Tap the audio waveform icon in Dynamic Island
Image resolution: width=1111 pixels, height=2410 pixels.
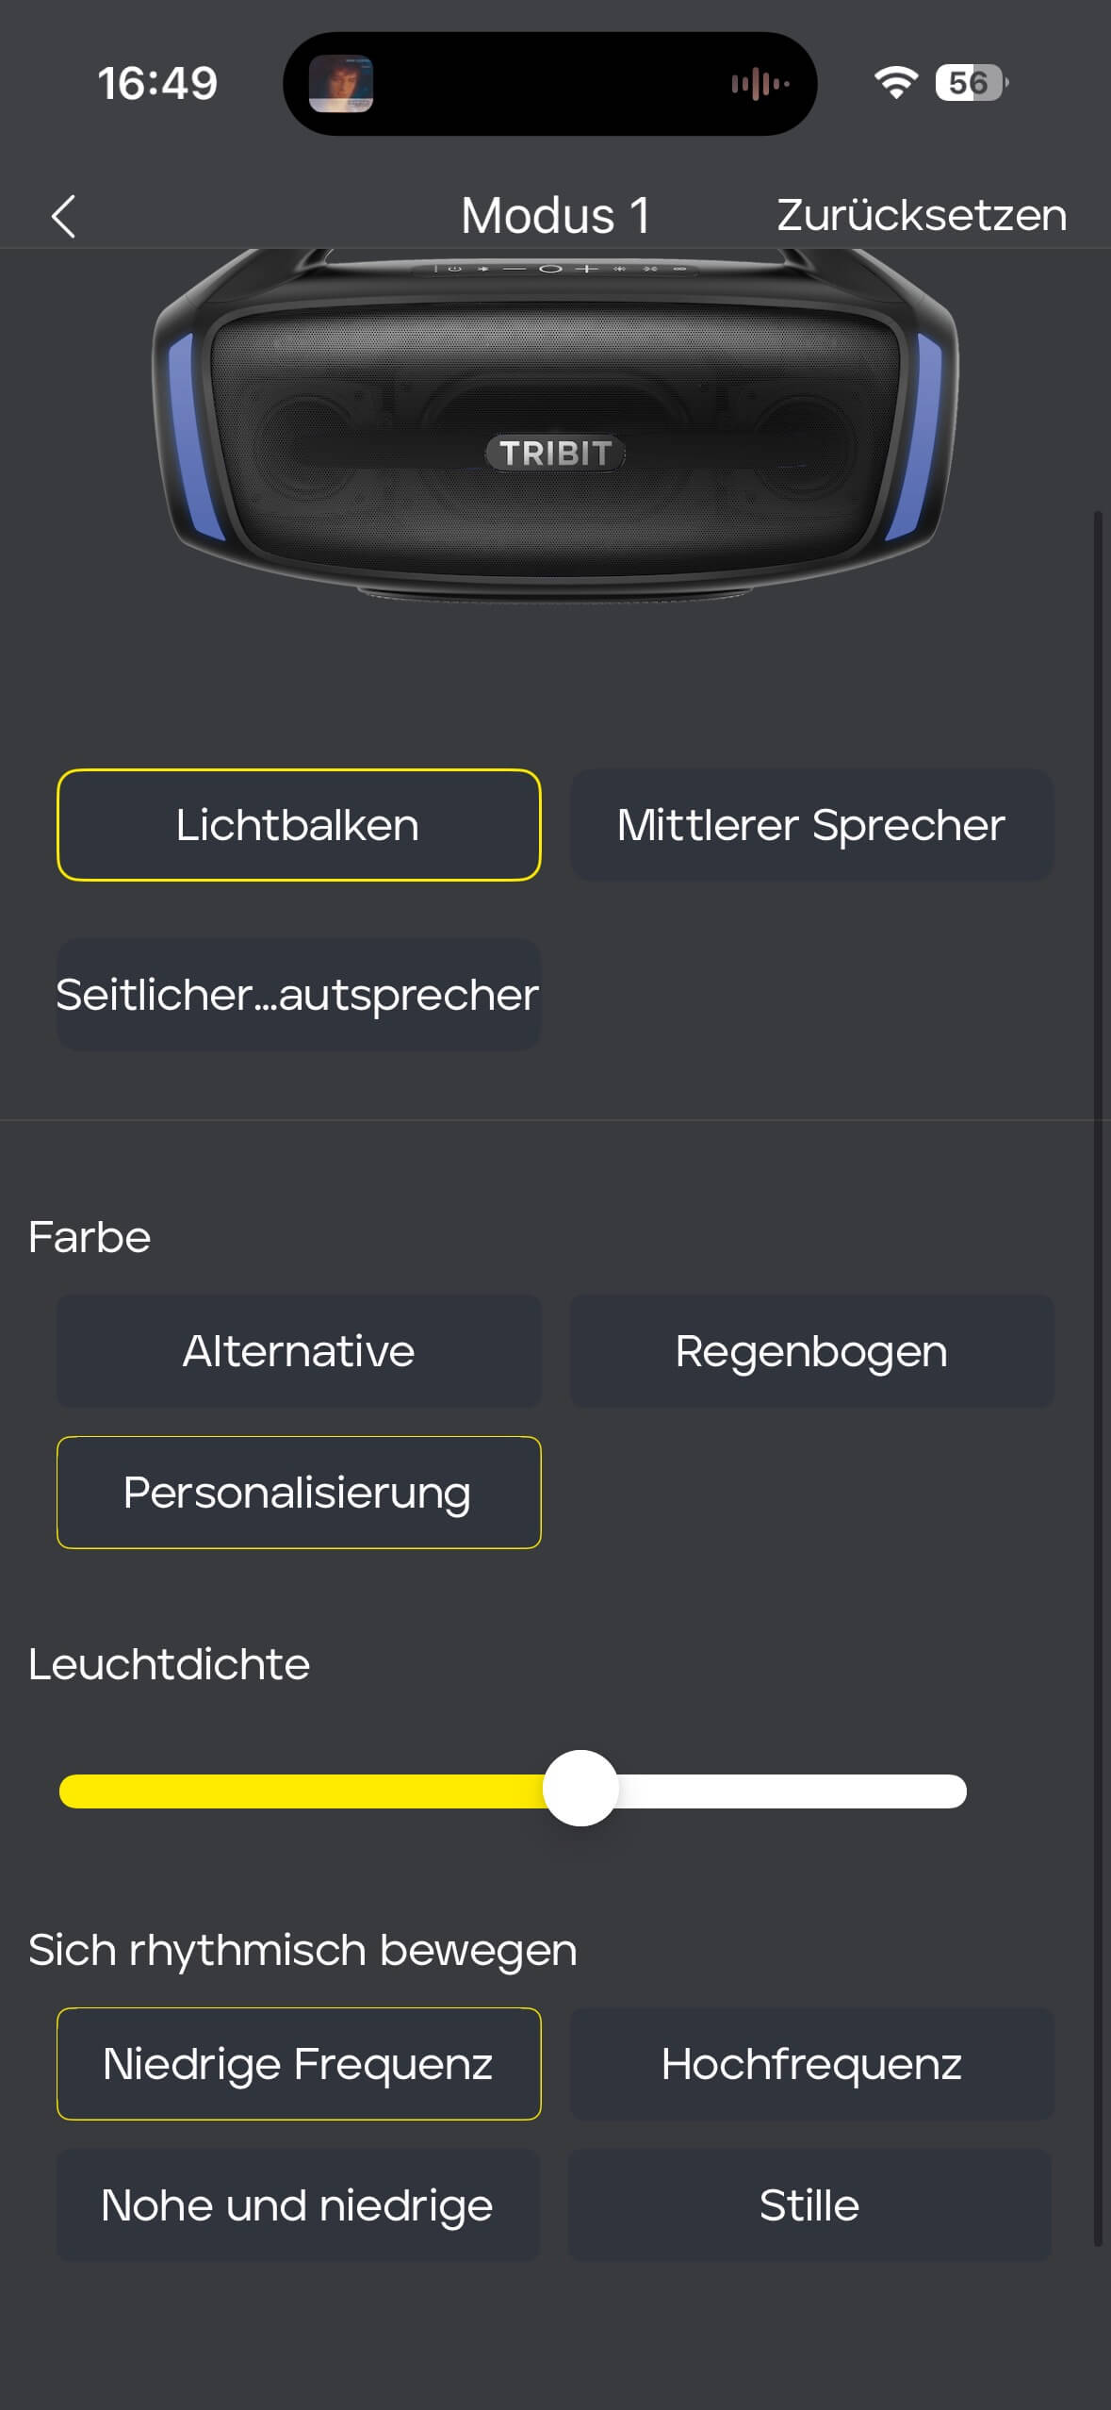[x=760, y=84]
